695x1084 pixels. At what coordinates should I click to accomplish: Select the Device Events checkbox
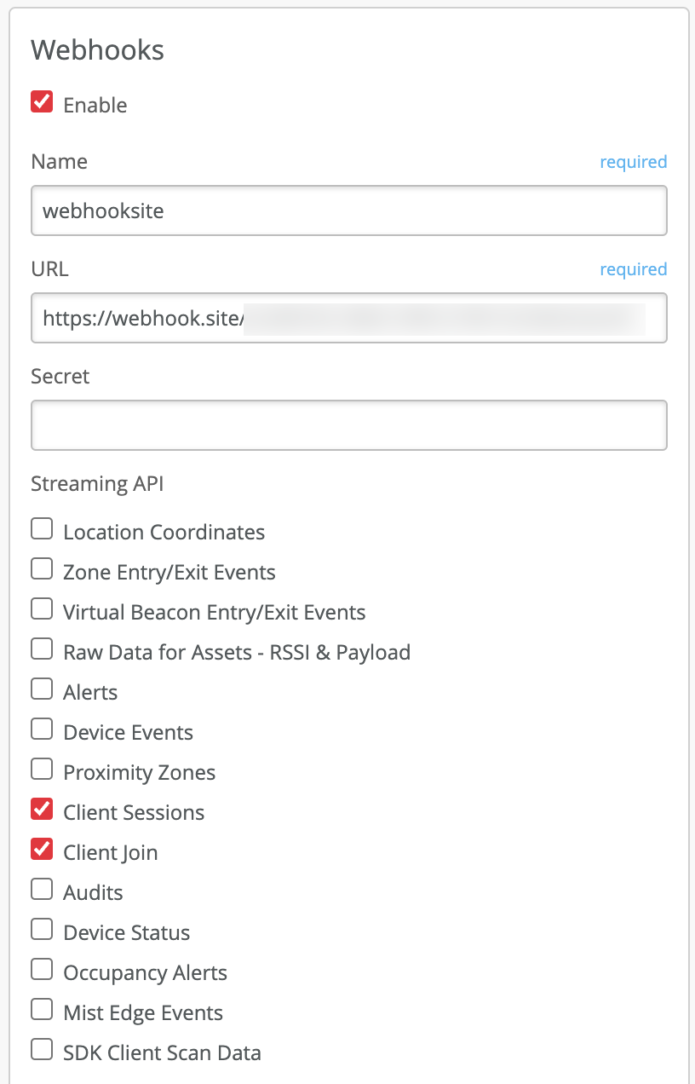click(x=42, y=730)
